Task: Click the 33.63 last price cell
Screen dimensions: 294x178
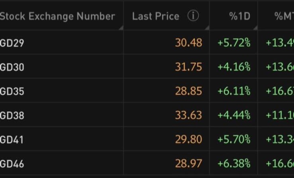Action: point(188,115)
